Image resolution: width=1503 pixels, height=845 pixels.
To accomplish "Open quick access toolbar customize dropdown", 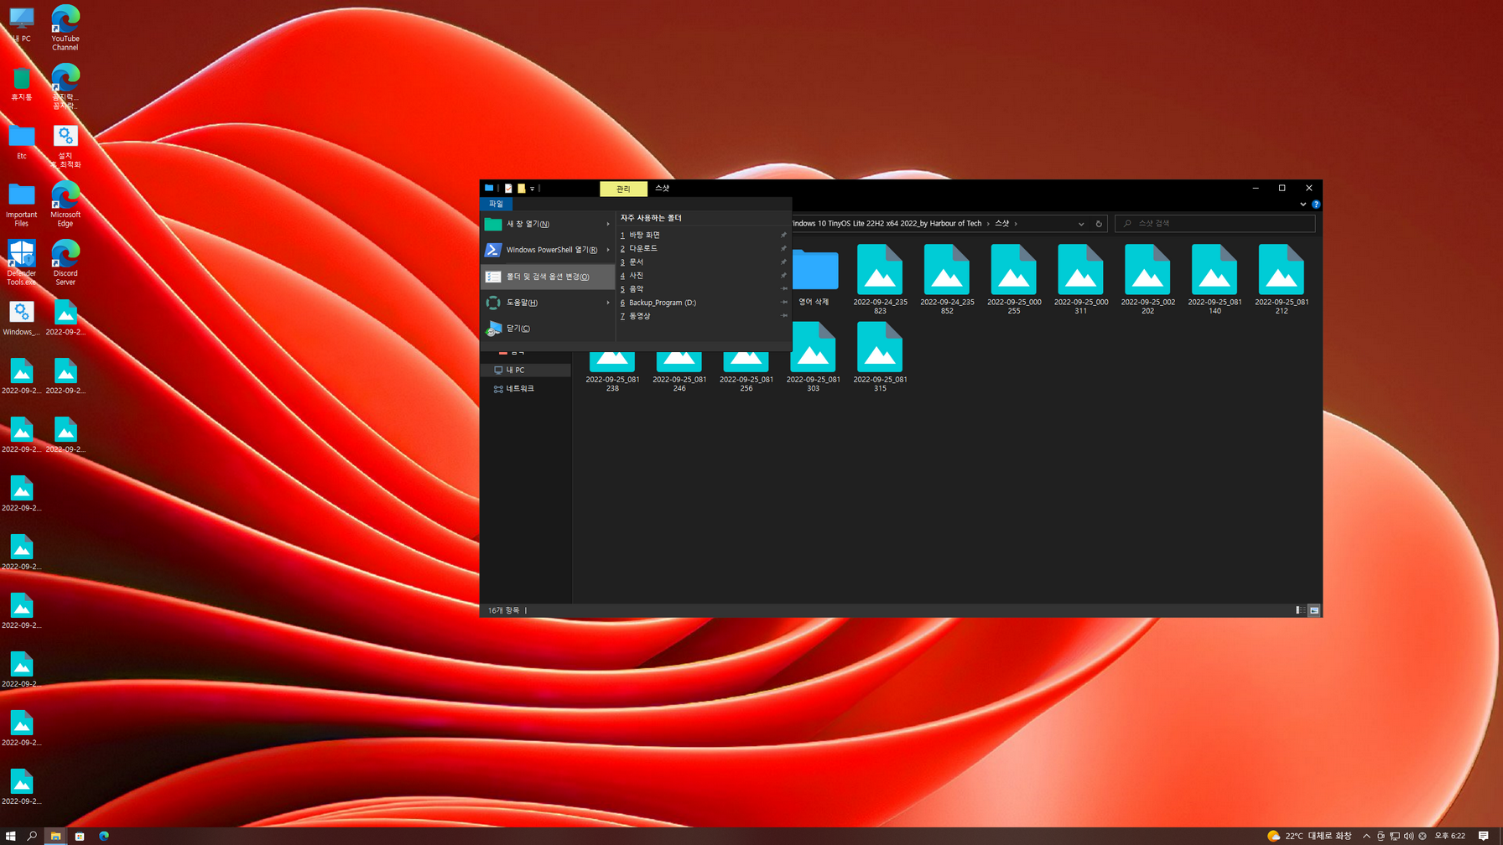I will point(533,189).
